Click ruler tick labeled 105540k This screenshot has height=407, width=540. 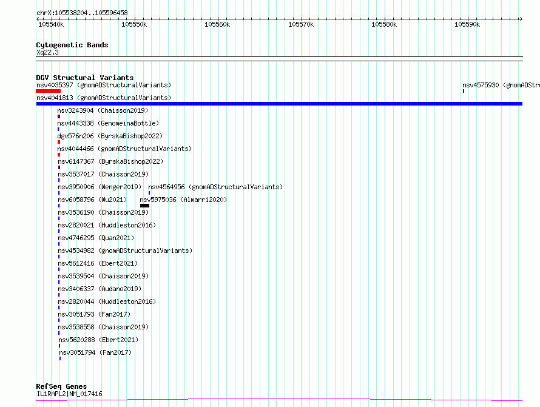[x=51, y=24]
